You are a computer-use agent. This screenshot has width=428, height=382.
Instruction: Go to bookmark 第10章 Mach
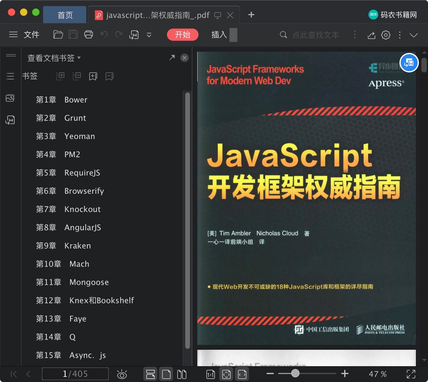pyautogui.click(x=63, y=264)
